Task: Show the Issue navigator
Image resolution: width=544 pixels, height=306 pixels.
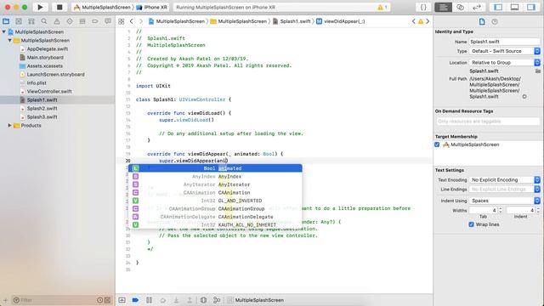Action: click(x=57, y=21)
